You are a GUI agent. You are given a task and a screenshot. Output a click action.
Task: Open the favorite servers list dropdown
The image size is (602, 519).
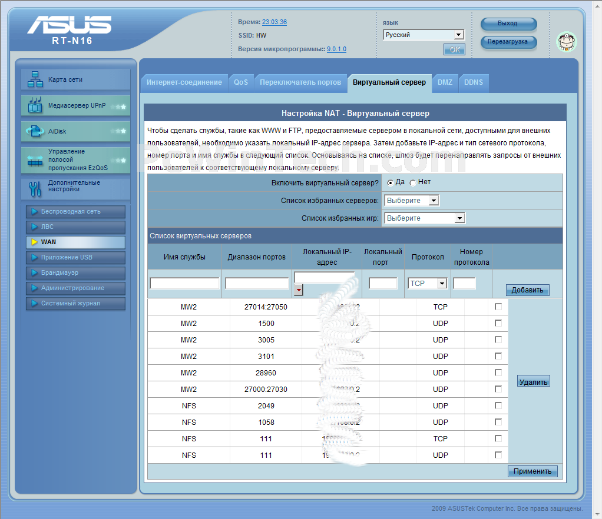point(412,200)
